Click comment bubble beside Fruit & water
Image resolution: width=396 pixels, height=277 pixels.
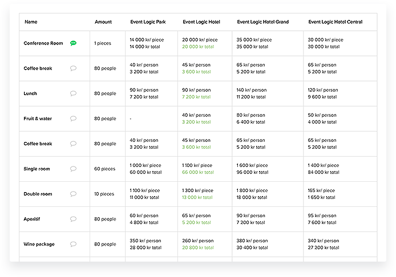(x=73, y=119)
